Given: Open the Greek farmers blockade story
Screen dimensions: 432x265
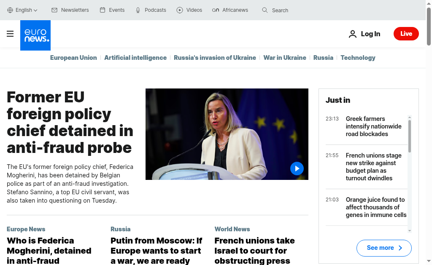Looking at the screenshot, I should tap(373, 126).
